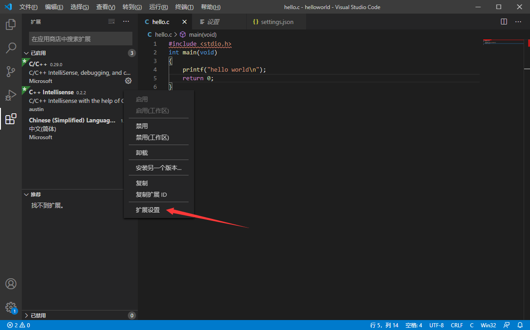Open the 查看(V) menu
This screenshot has width=530, height=330.
(106, 7)
